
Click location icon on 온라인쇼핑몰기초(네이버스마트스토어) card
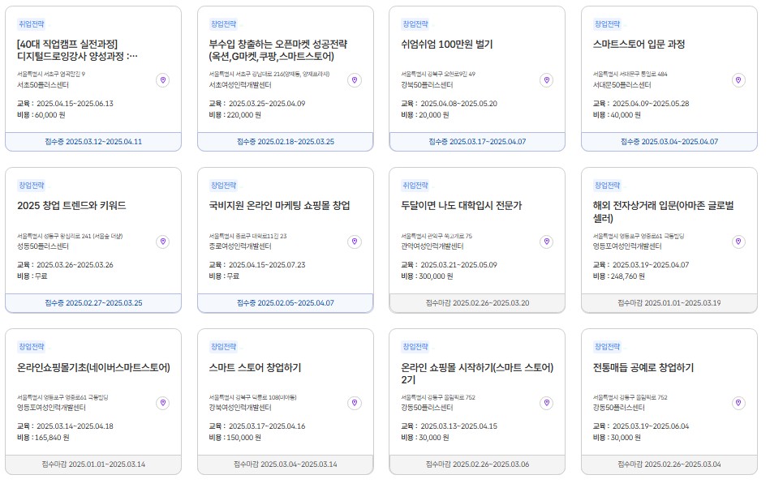point(161,402)
